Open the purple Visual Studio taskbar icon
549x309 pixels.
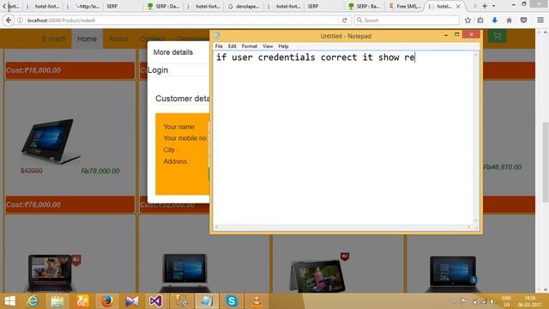pyautogui.click(x=155, y=301)
